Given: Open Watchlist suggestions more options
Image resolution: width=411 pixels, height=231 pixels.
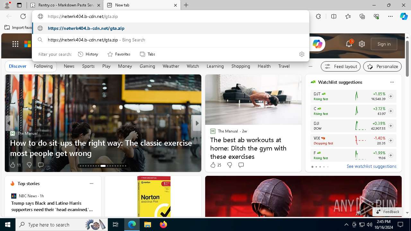Looking at the screenshot, I should (392, 82).
